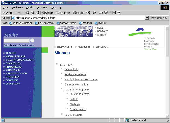Select SICHERHEIT in navigation
This screenshot has height=123, width=170.
click(12, 80)
